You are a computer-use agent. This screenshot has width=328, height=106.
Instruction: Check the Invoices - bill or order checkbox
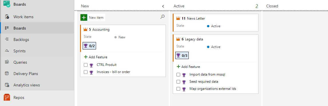pos(86,72)
